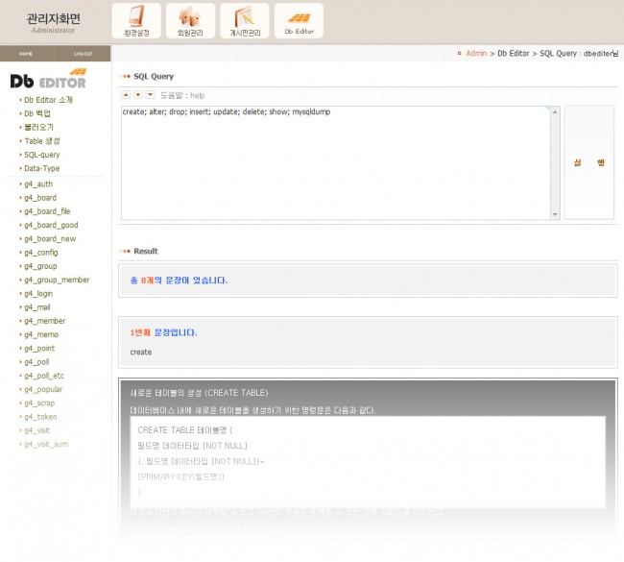Image resolution: width=624 pixels, height=562 pixels.
Task: Open the g4_member table entry
Action: pyautogui.click(x=45, y=321)
